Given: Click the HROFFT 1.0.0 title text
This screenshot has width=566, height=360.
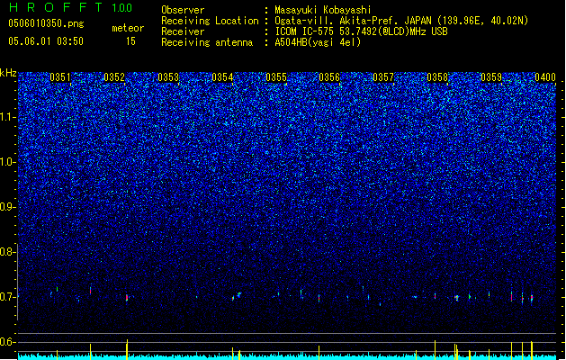Looking at the screenshot, I should pos(71,7).
